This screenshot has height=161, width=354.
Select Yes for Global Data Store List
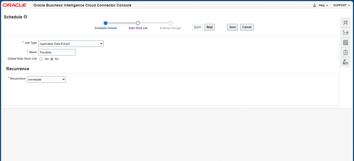[x=41, y=59]
